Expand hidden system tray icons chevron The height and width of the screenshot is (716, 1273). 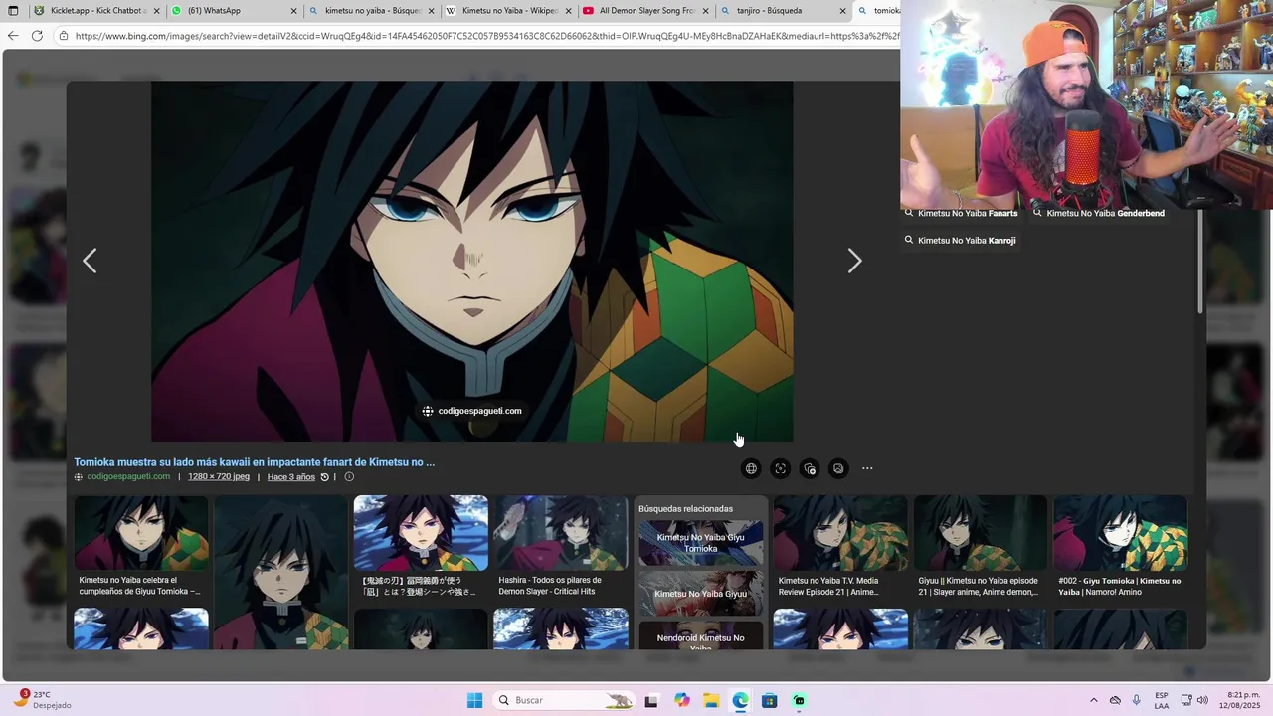1094,700
